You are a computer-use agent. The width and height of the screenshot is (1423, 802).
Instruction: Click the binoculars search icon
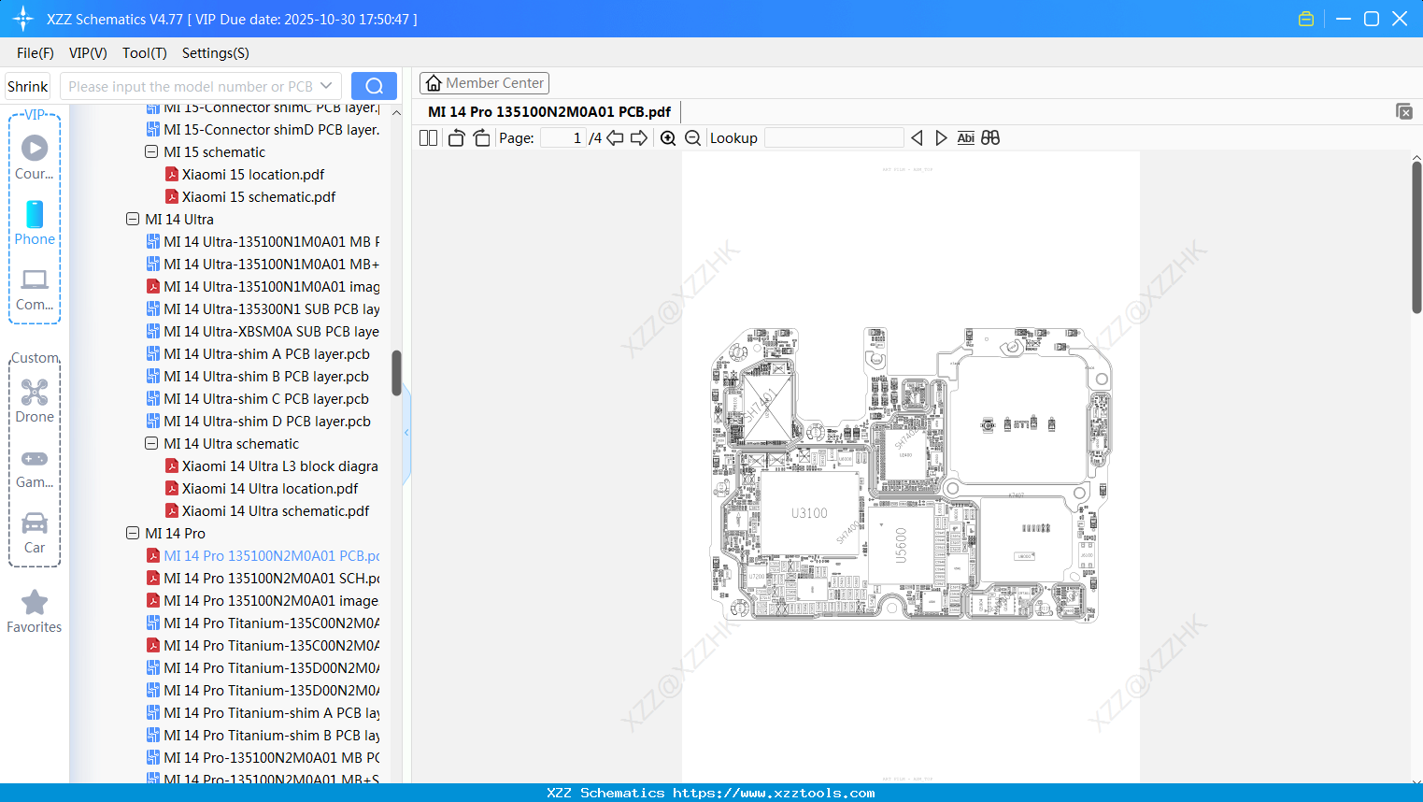coord(990,138)
